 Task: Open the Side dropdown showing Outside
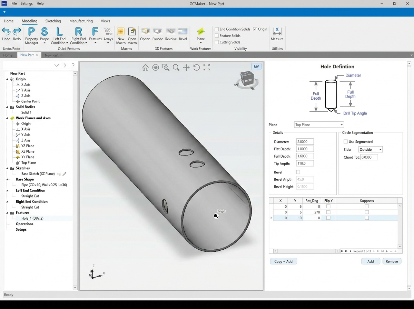coord(370,149)
